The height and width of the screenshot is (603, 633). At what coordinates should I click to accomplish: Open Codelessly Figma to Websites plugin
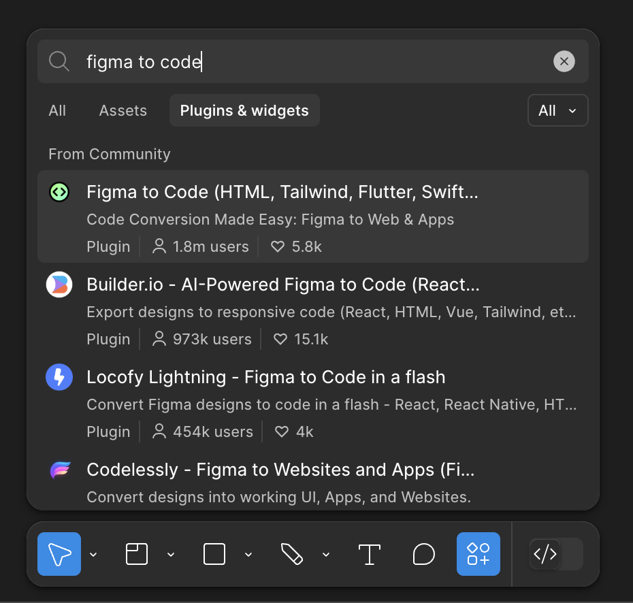[x=313, y=480]
